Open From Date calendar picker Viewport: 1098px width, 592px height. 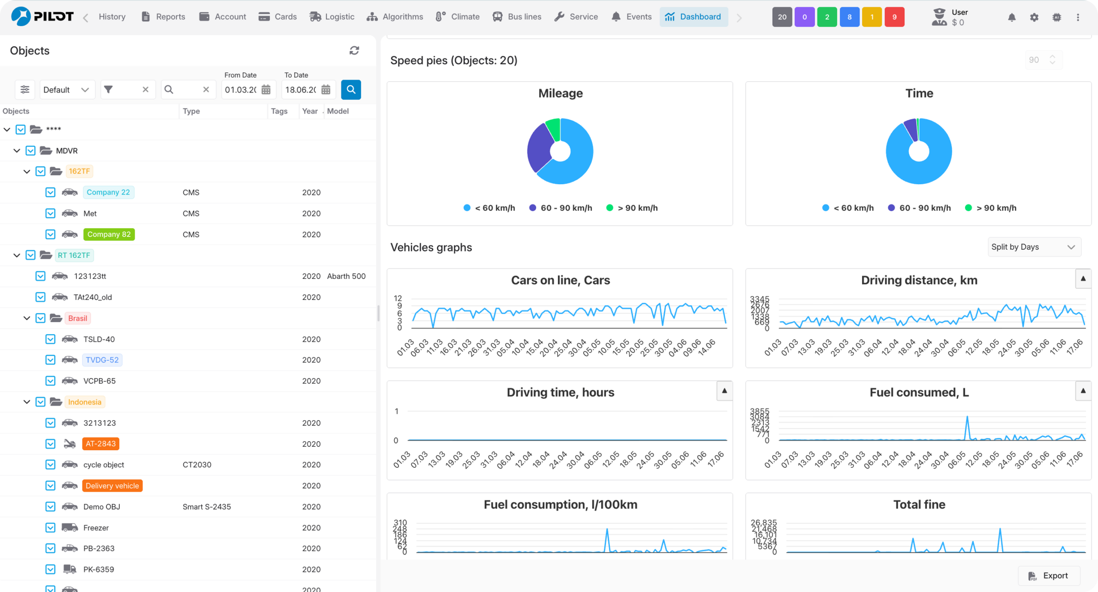pyautogui.click(x=266, y=90)
